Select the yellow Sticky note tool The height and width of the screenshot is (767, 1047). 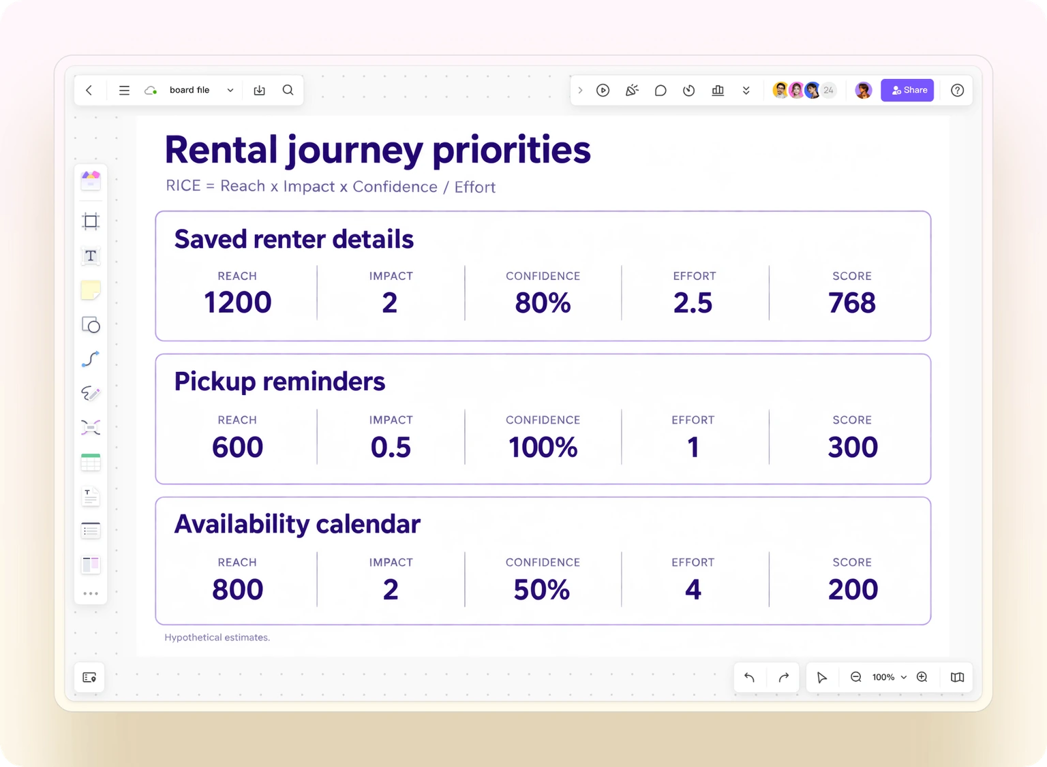click(91, 290)
